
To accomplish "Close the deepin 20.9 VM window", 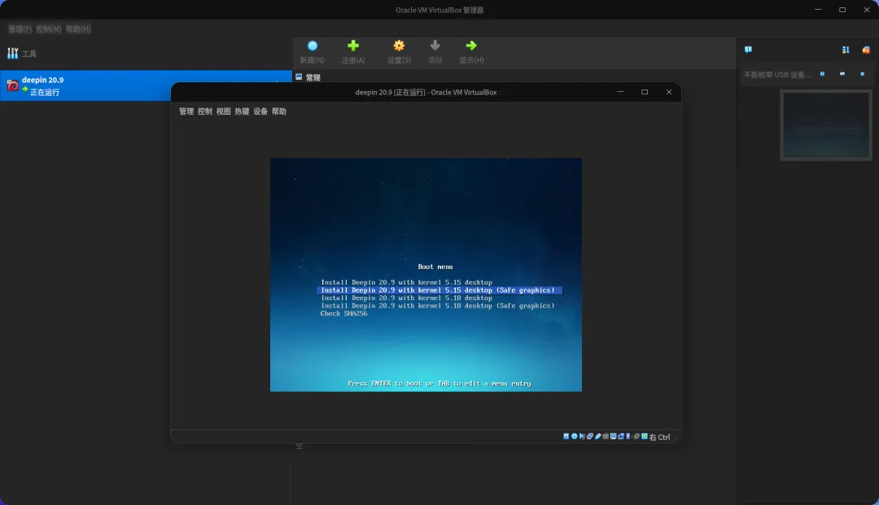I will [x=669, y=92].
